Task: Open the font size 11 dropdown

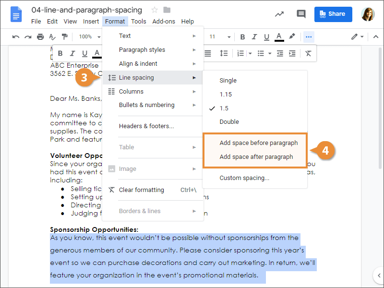Action: [220, 37]
